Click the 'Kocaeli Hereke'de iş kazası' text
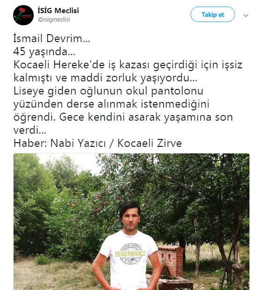263x290 pixels. pos(81,65)
